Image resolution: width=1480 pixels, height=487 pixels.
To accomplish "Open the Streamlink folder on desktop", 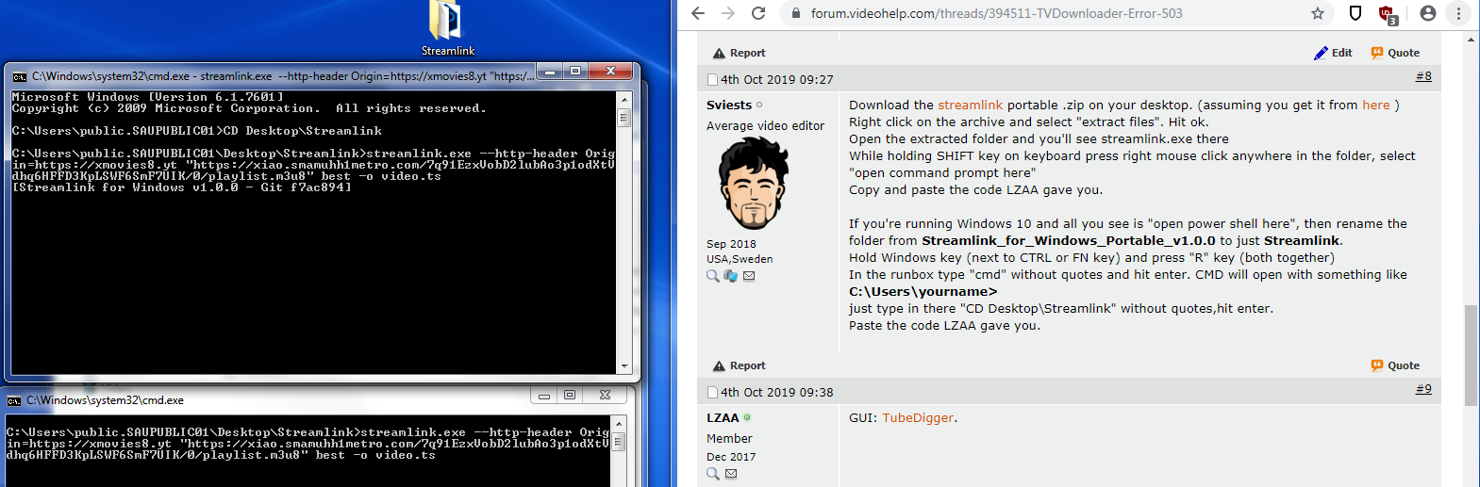I will pos(447,28).
